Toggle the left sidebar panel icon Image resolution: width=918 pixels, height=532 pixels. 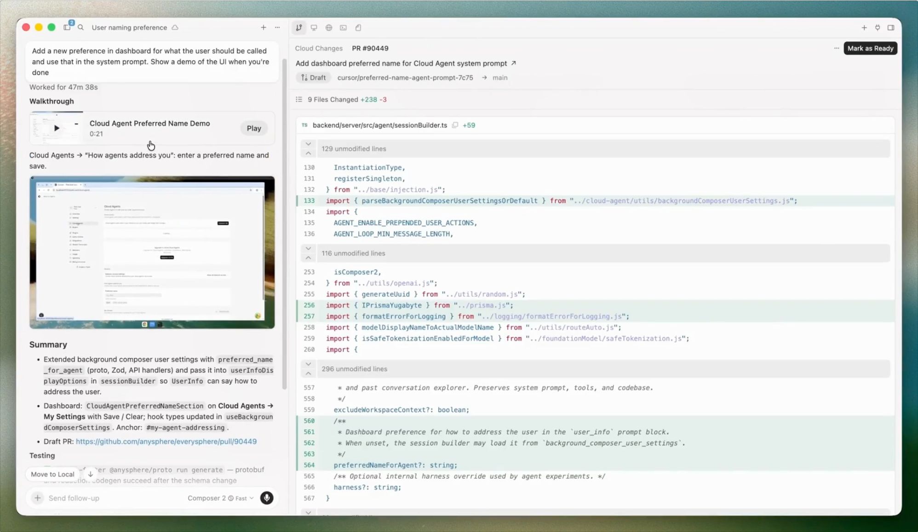(67, 28)
